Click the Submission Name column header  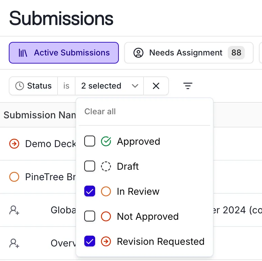(40, 115)
